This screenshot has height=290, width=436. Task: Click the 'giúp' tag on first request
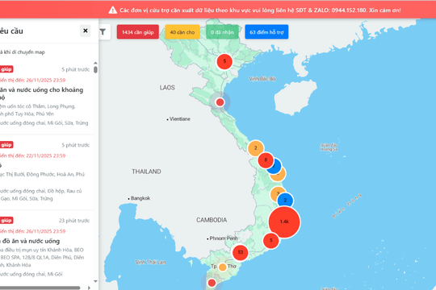pos(6,69)
